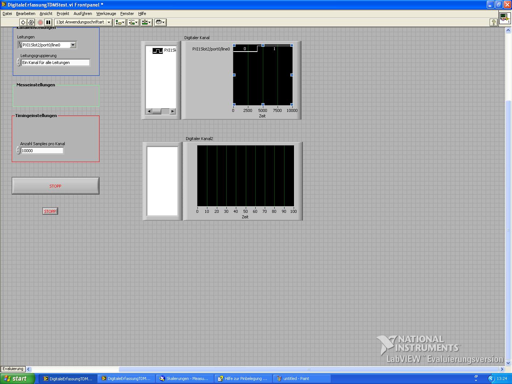Open the Resize Objects toolbar menu
The image size is (512, 384).
(x=147, y=22)
